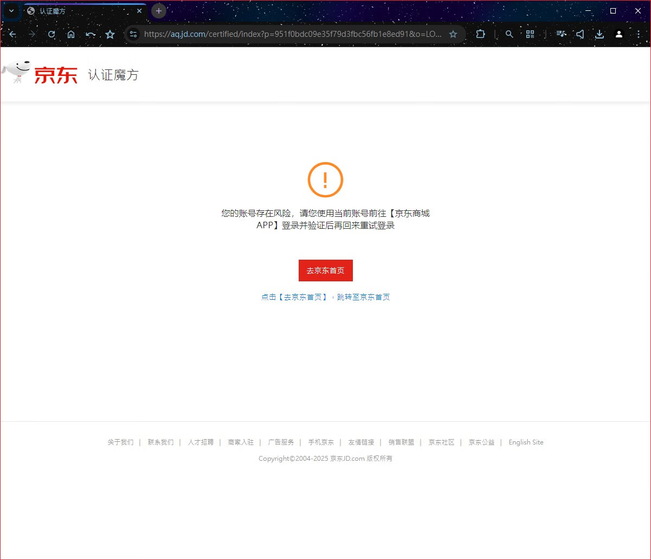Open the extensions puzzle icon

click(x=480, y=34)
